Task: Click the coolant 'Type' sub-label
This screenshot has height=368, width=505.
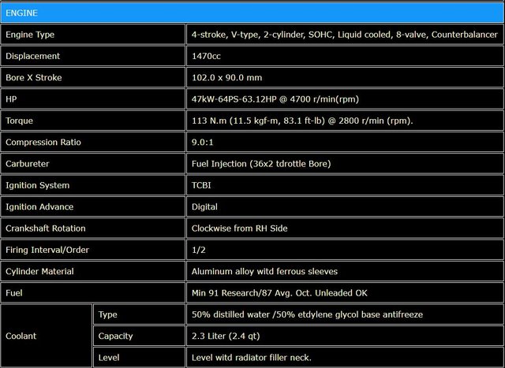Action: point(107,314)
